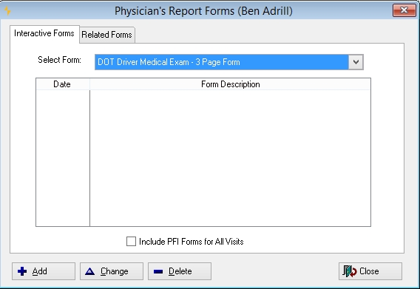Click the Physician's Report Forms title bar
This screenshot has width=420, height=289.
coord(203,11)
